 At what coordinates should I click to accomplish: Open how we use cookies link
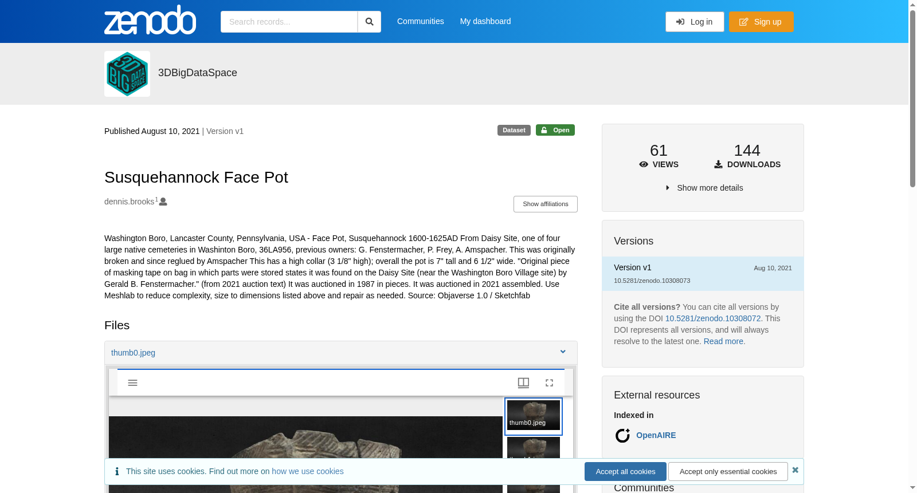[x=308, y=471]
